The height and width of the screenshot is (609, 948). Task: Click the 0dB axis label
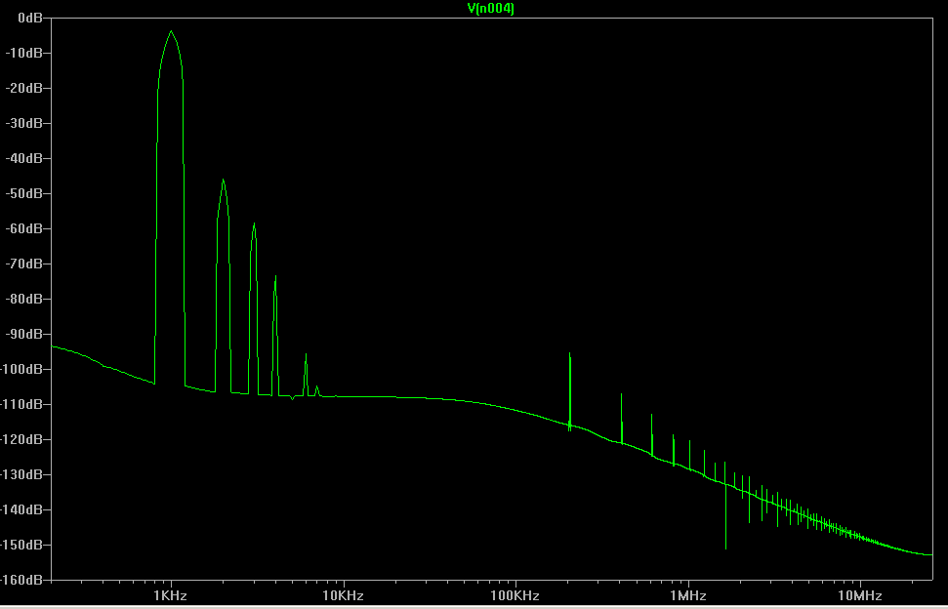click(x=30, y=19)
